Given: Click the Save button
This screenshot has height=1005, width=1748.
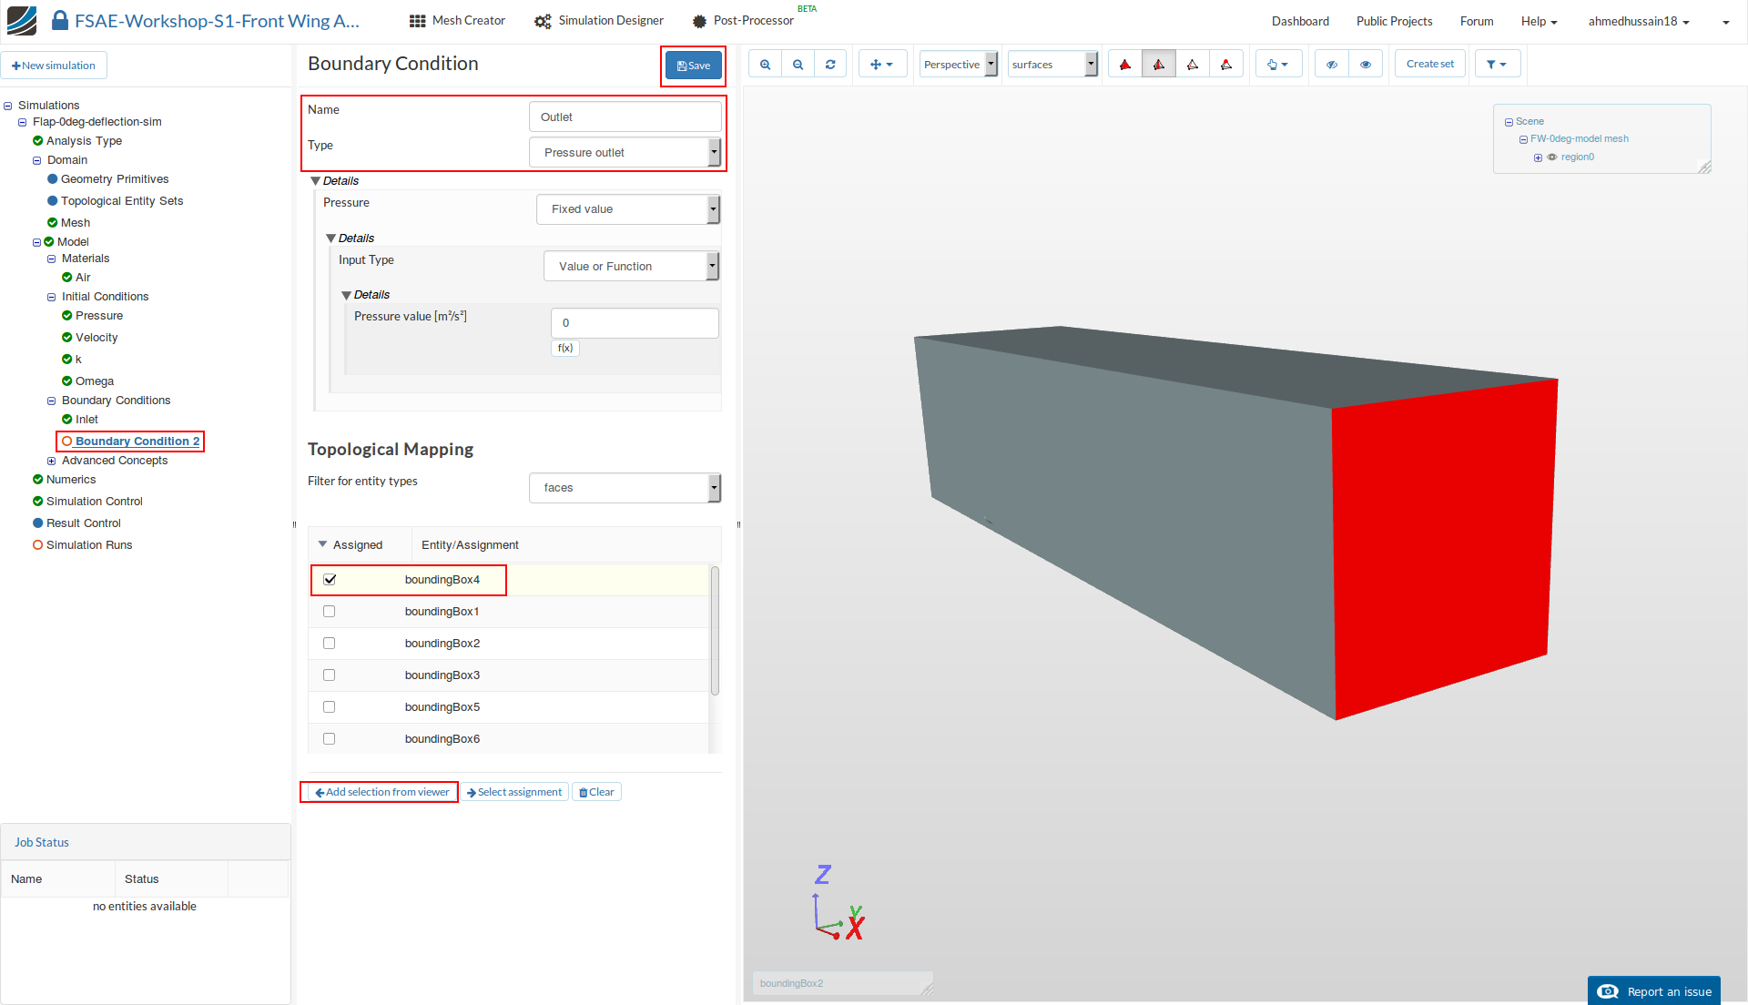Looking at the screenshot, I should [694, 66].
